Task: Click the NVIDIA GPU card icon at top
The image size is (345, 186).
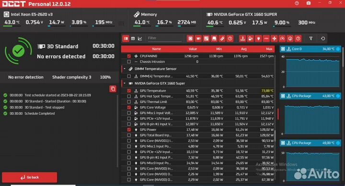Action: tap(209, 14)
